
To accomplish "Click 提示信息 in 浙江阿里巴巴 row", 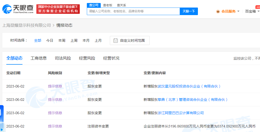I will coord(55,113).
